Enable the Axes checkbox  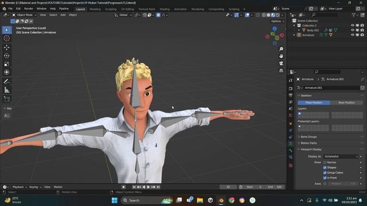(325, 184)
